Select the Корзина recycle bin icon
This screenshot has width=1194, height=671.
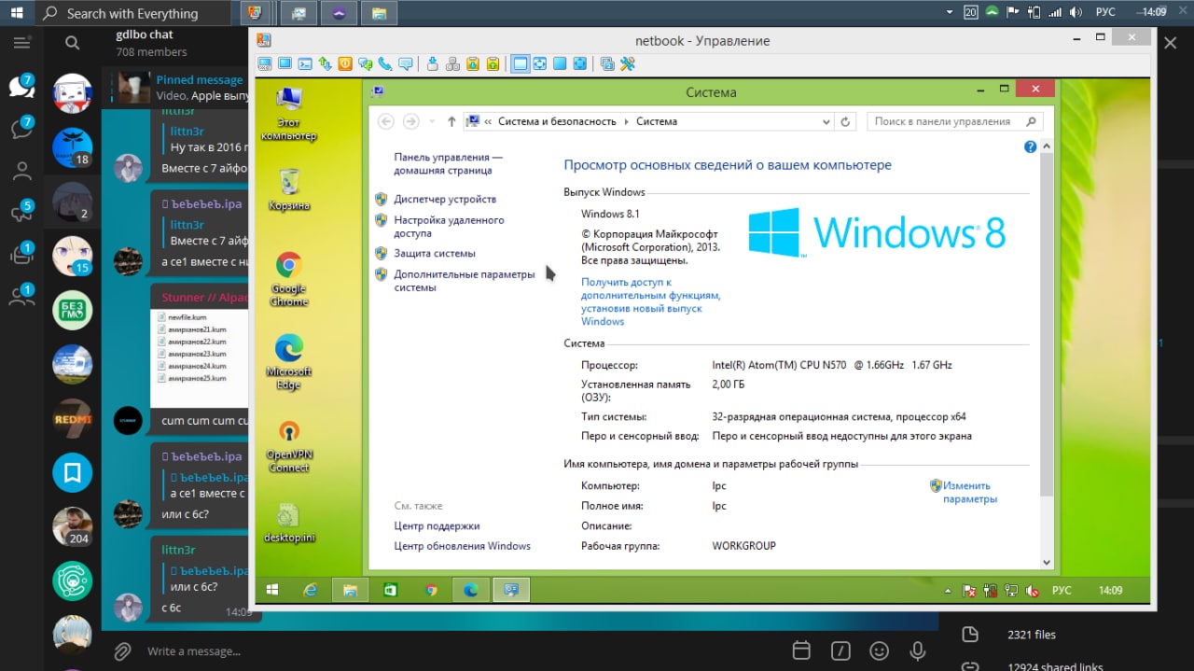point(288,189)
